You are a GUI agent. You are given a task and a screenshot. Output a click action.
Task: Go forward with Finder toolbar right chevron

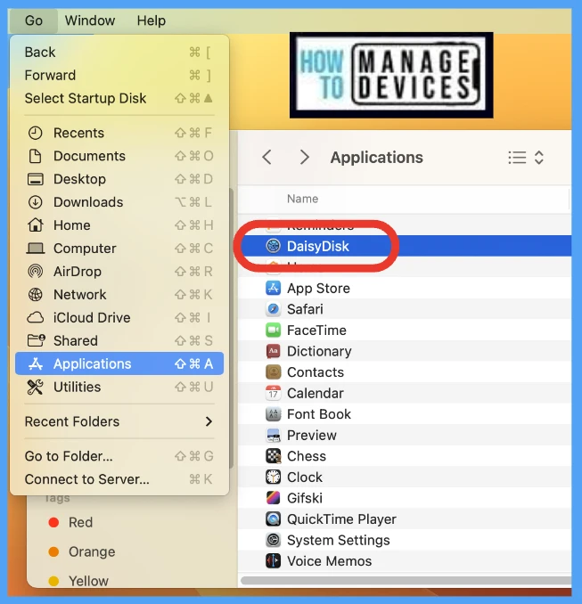(x=305, y=157)
